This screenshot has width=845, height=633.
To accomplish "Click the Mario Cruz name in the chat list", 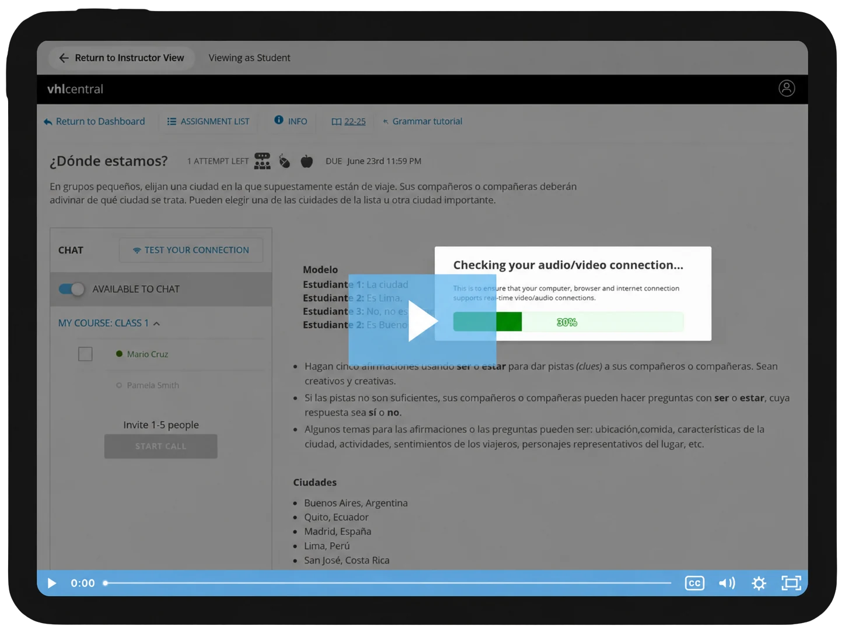I will (x=148, y=354).
